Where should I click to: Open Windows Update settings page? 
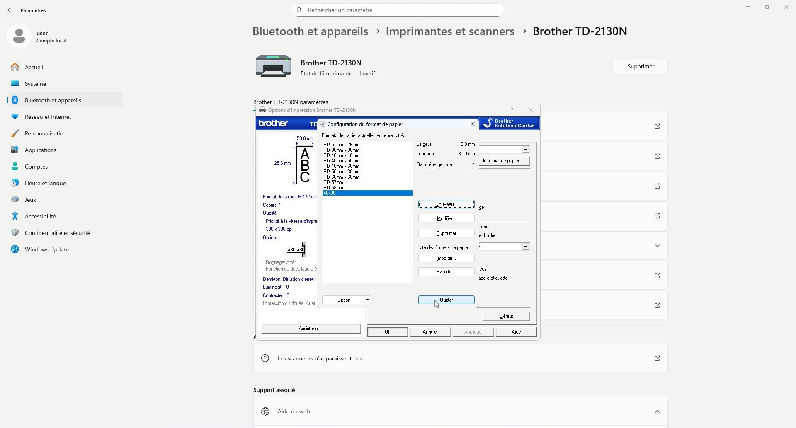coord(65,249)
